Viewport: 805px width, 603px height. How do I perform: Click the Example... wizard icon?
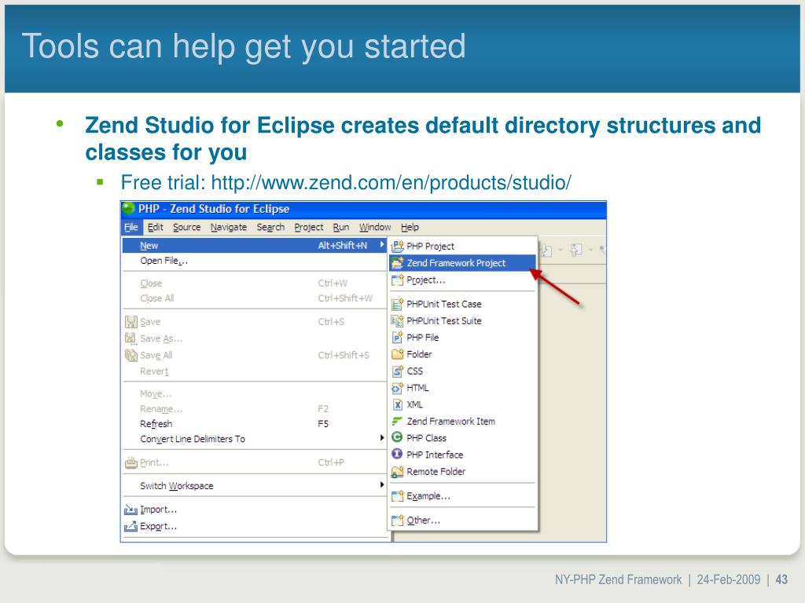pyautogui.click(x=397, y=496)
